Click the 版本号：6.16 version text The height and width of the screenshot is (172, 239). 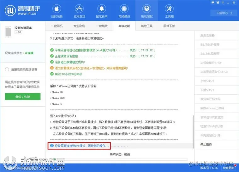coord(209,168)
